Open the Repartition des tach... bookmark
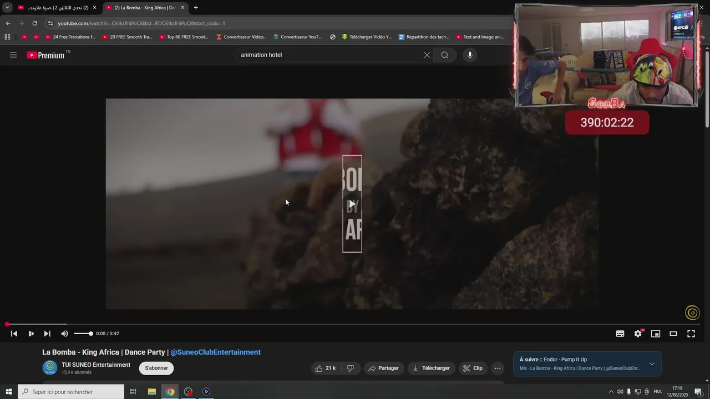 424,37
